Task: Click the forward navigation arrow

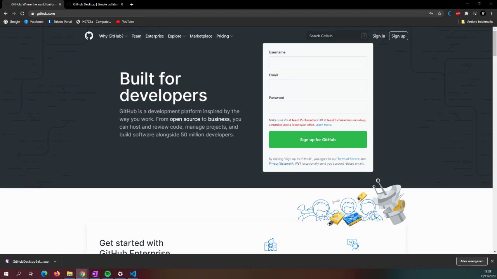Action: (14, 13)
